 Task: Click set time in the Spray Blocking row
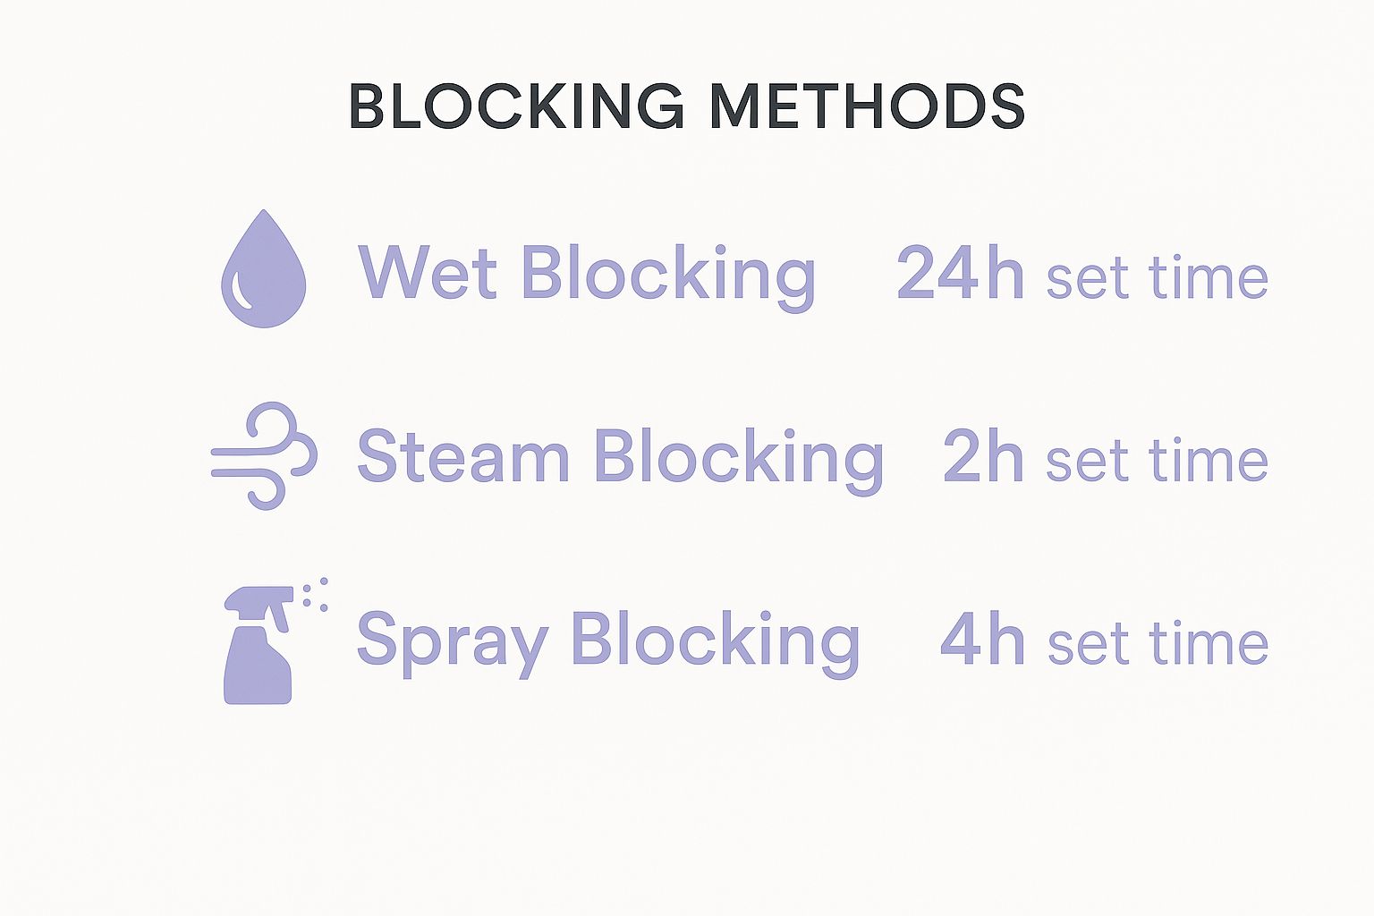pos(1158,643)
